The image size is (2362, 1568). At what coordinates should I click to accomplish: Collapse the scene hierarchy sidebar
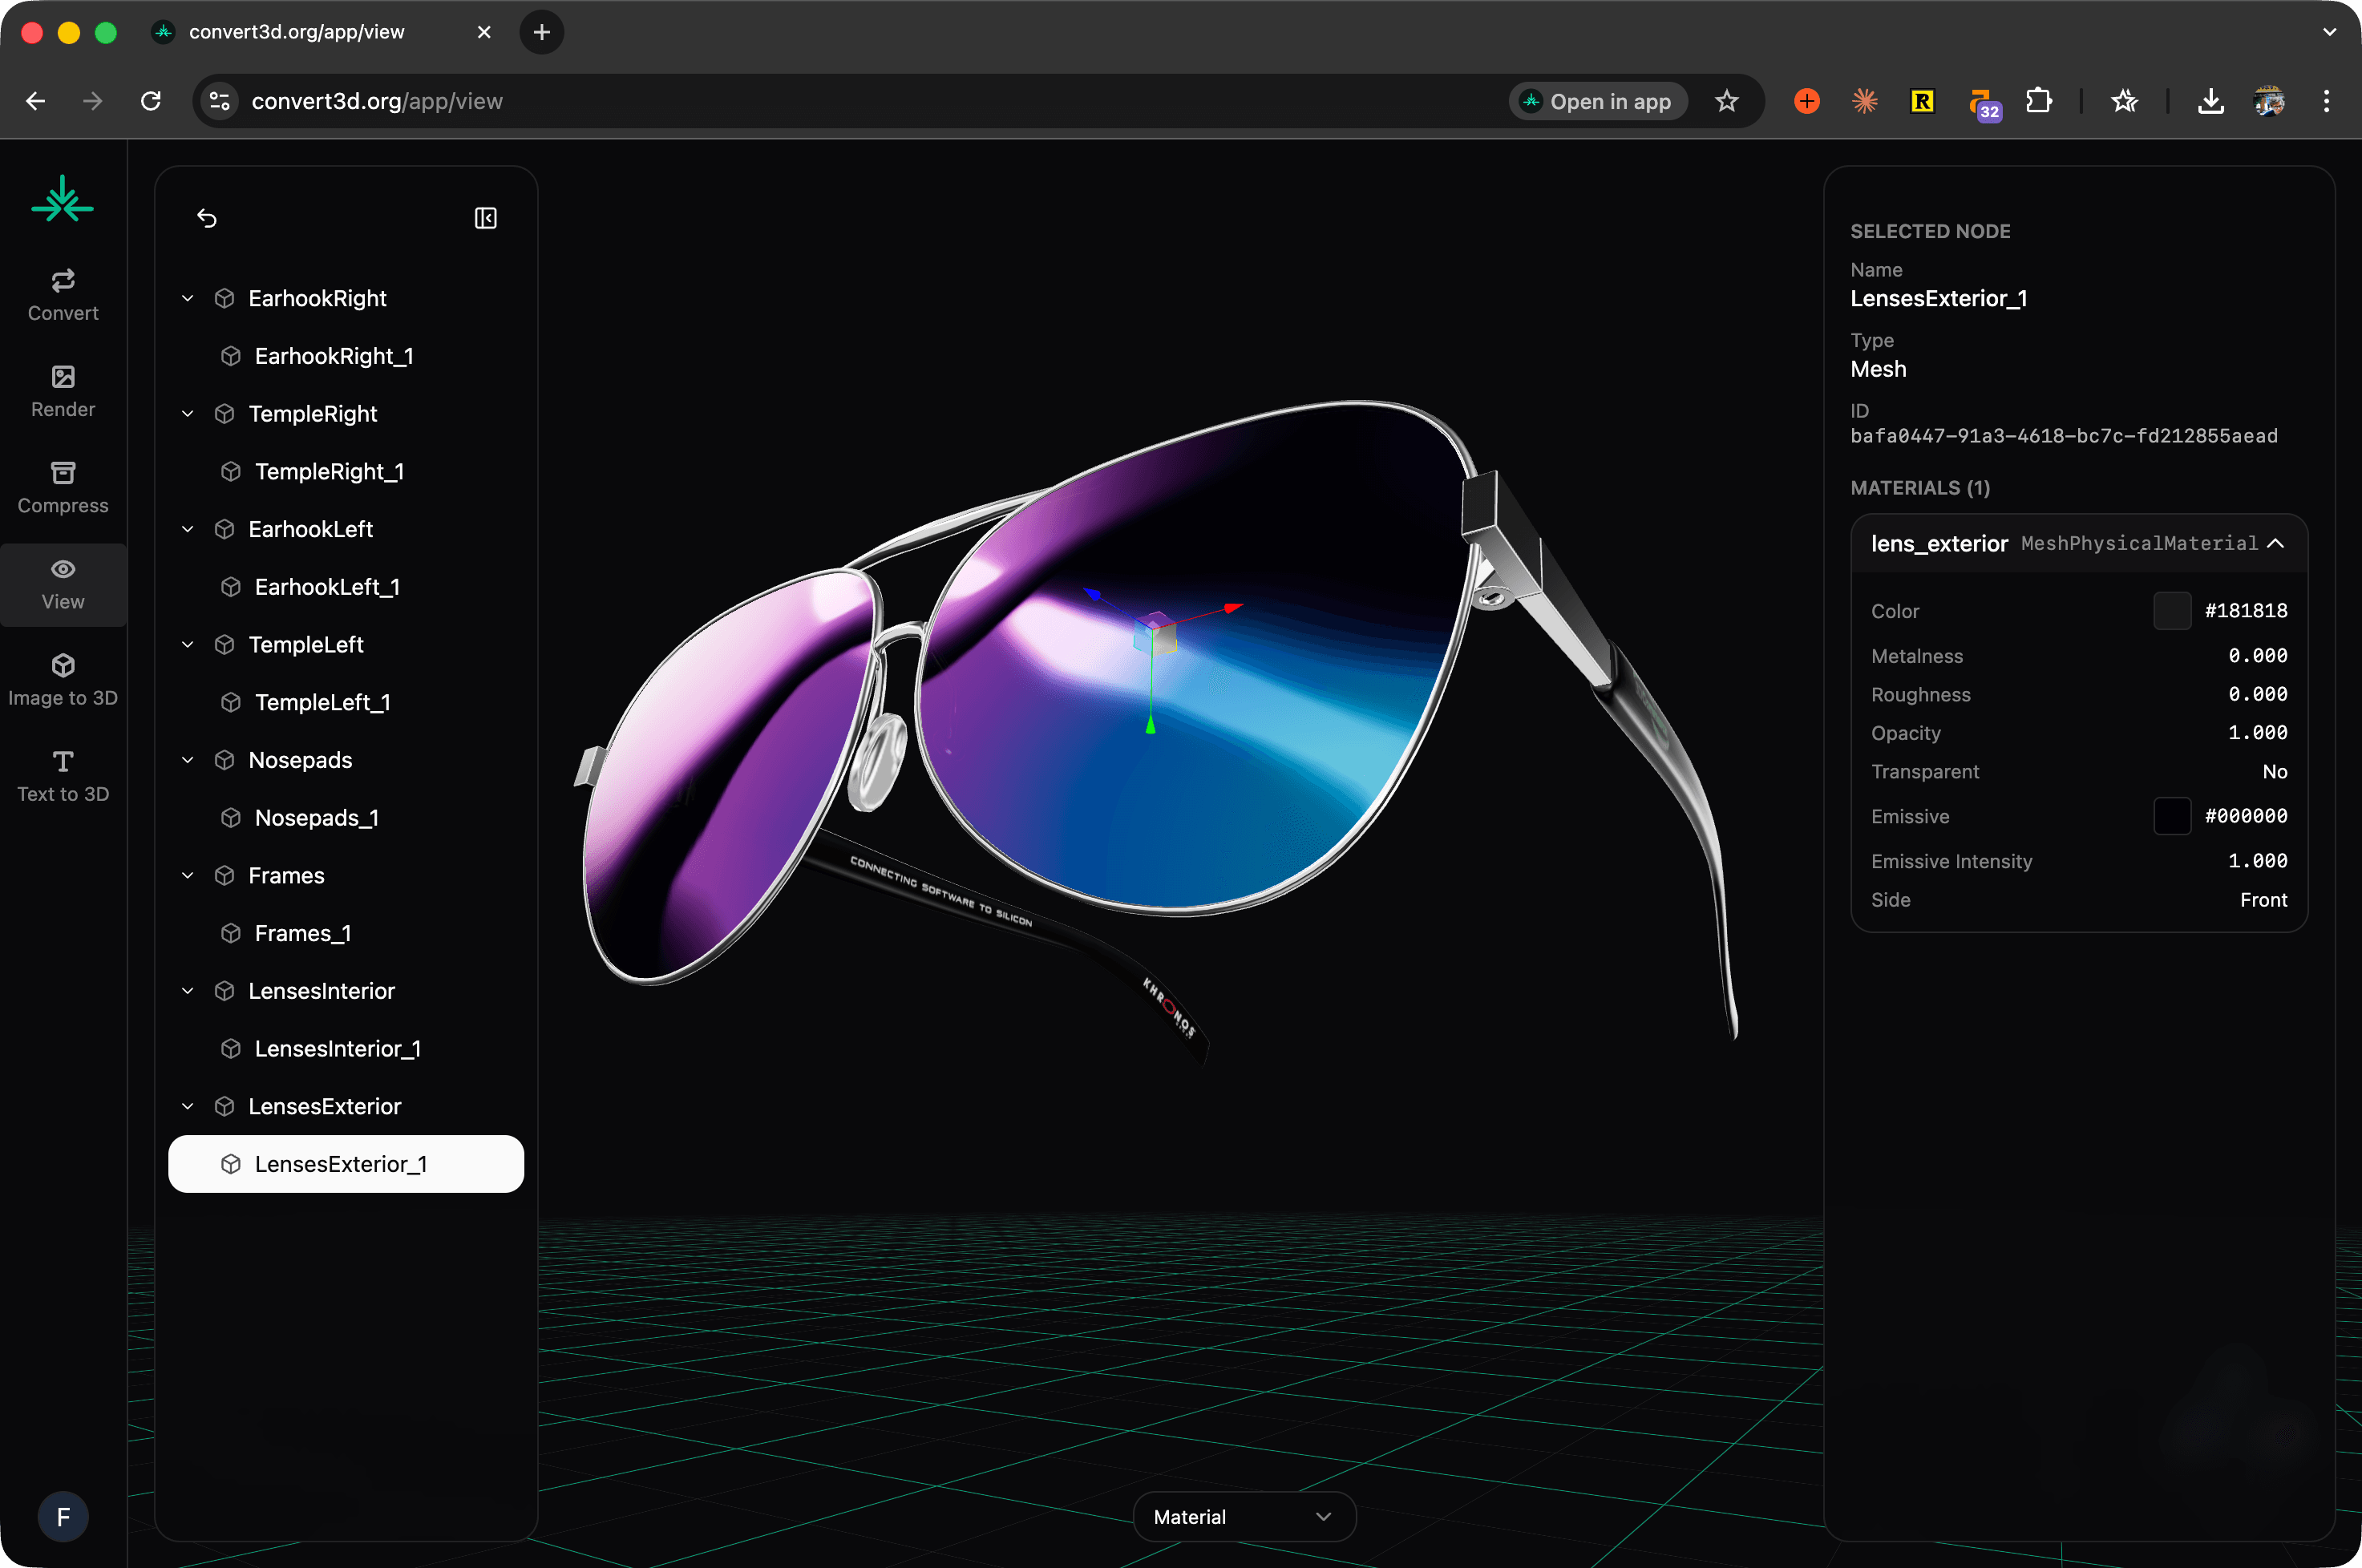[x=485, y=217]
